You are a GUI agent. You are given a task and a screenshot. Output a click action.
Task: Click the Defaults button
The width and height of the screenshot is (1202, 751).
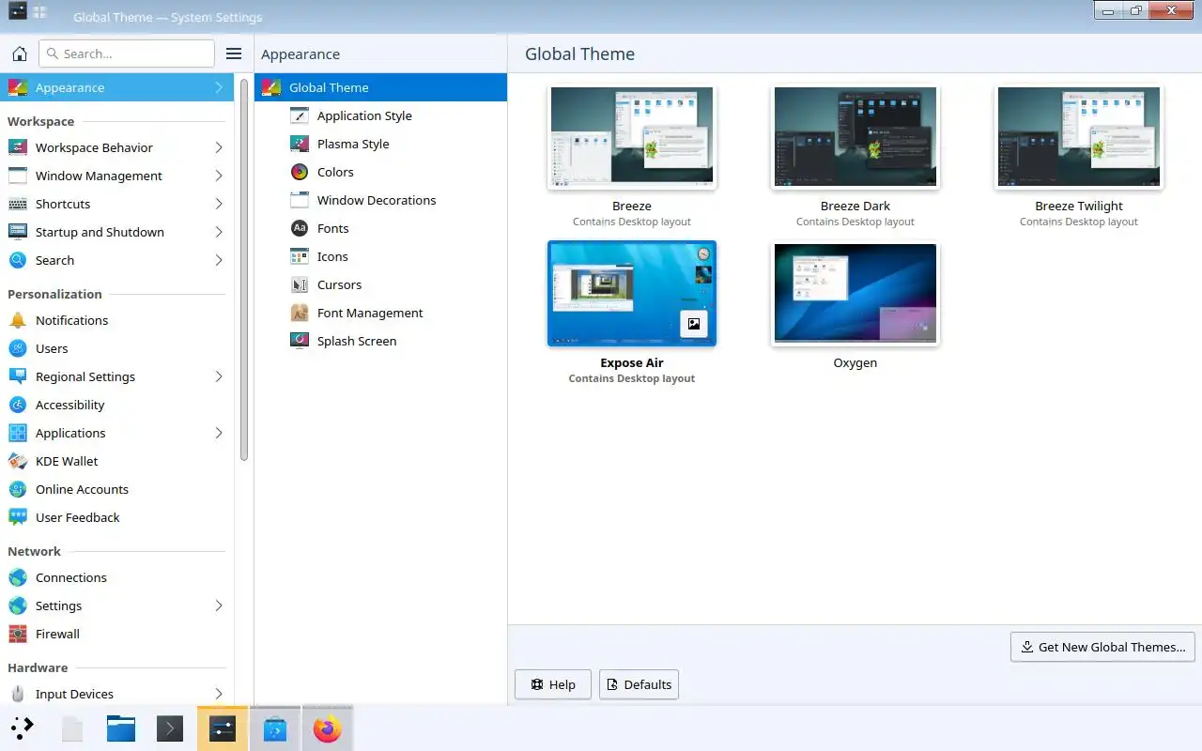[x=639, y=684]
